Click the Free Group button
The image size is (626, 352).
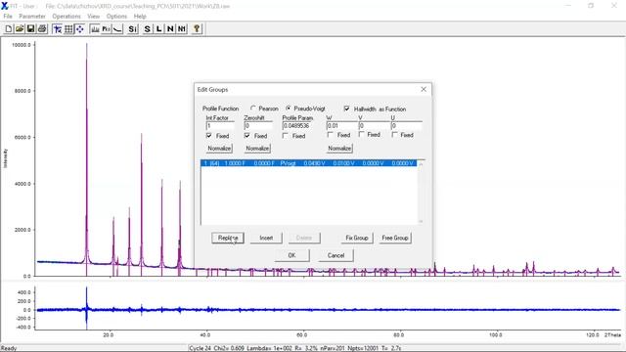395,238
